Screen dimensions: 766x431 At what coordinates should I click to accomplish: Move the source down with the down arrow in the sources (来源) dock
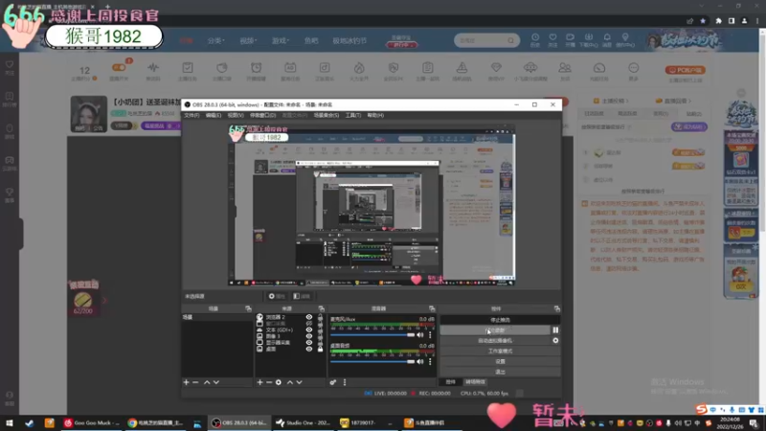click(x=299, y=382)
